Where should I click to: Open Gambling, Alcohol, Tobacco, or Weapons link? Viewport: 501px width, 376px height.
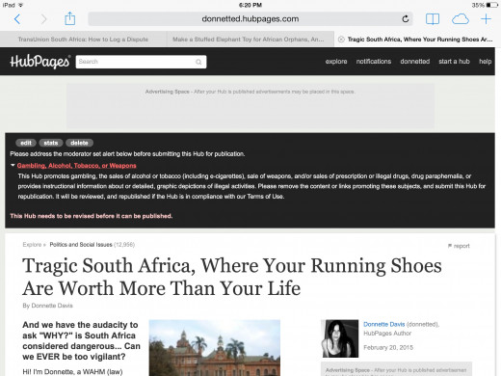pos(76,166)
